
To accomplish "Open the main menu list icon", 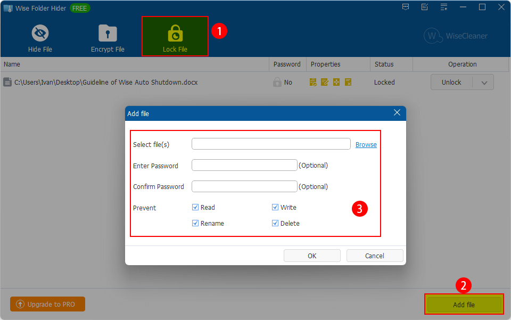I will (444, 7).
